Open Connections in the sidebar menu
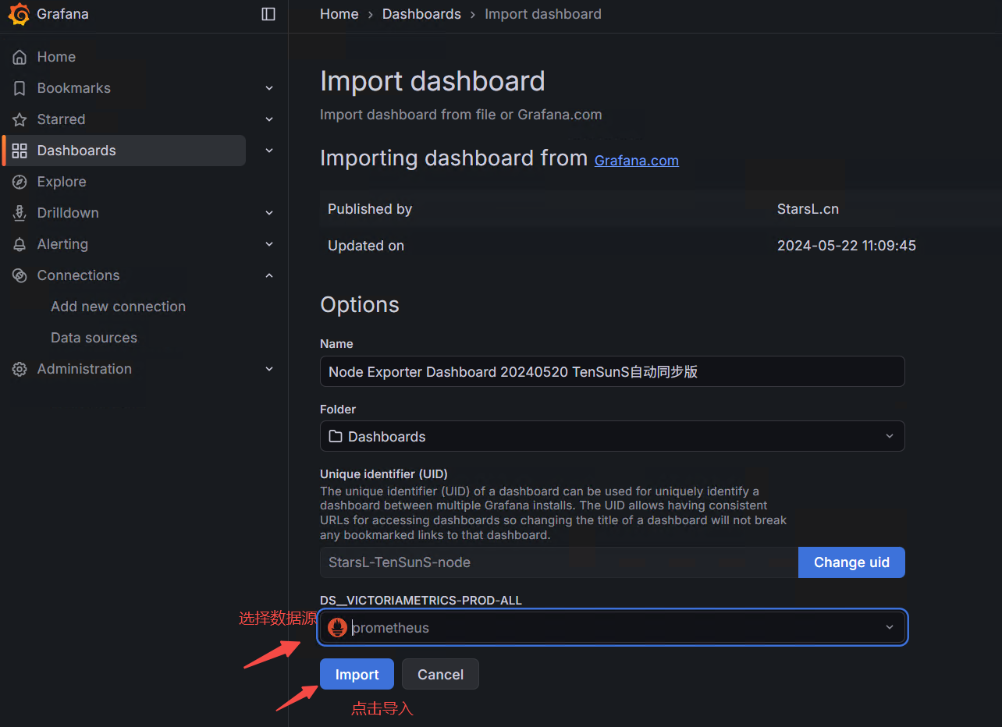 [x=78, y=275]
